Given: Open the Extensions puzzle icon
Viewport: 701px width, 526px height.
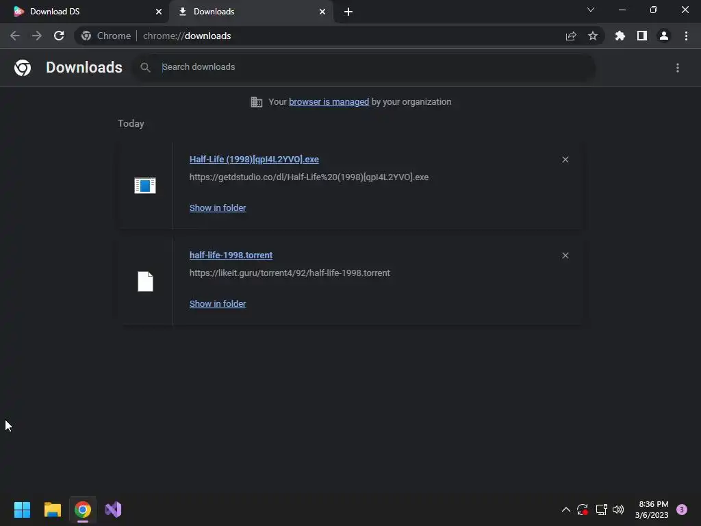Looking at the screenshot, I should tap(620, 36).
